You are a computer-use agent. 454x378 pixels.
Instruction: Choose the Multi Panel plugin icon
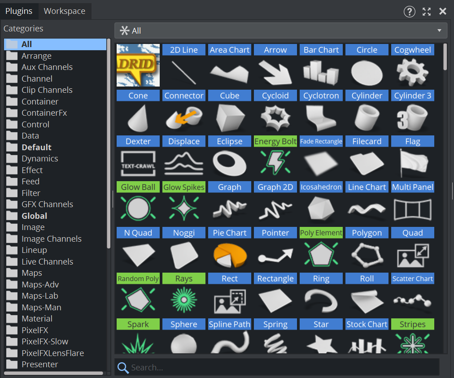[x=412, y=209]
